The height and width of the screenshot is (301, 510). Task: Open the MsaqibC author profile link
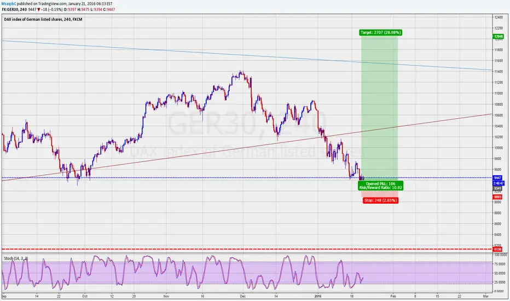pos(9,4)
